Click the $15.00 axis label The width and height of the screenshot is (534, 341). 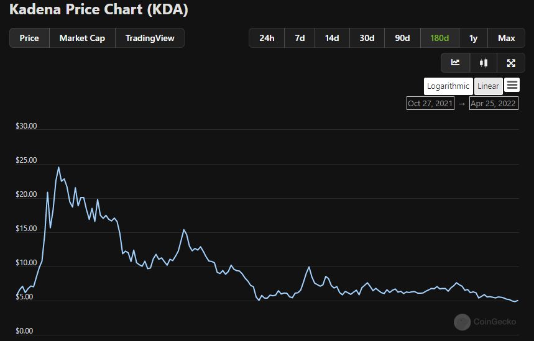tap(26, 229)
